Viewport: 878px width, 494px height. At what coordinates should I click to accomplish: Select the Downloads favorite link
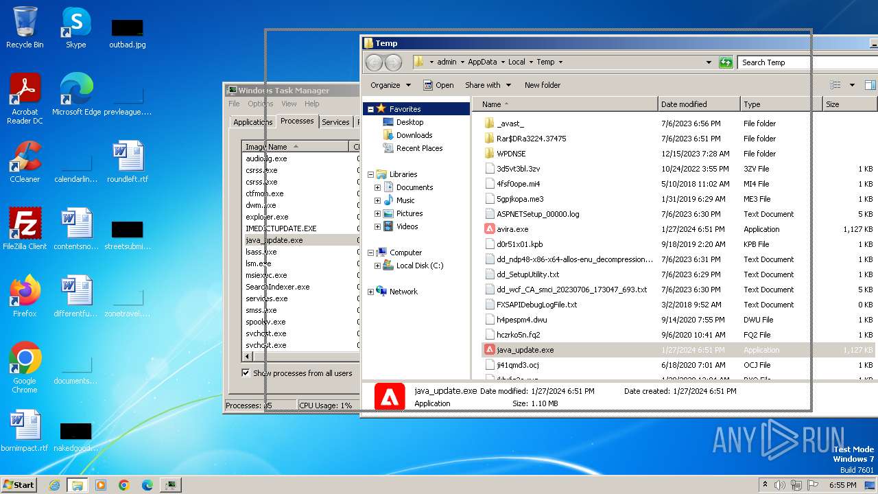414,135
